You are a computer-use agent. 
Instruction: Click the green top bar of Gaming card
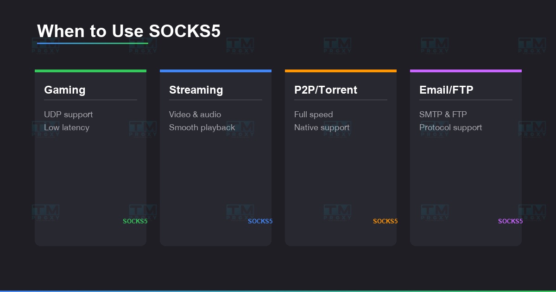90,71
